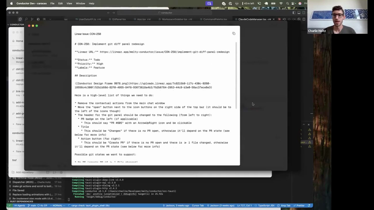The height and width of the screenshot is (210, 374).
Task: Toggle secondary sidebar layout icon
Action: [x=304, y=13]
